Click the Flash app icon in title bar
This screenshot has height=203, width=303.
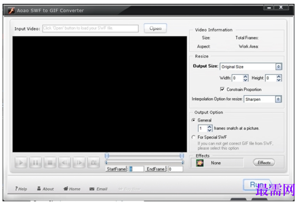pos(11,11)
